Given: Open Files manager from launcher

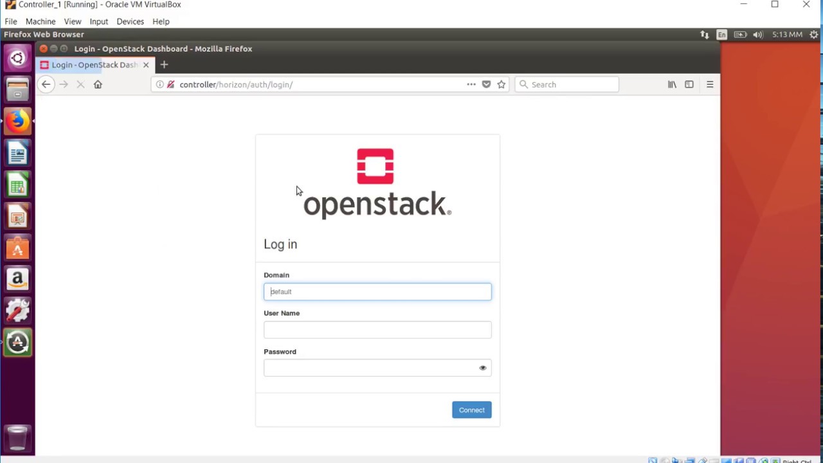Looking at the screenshot, I should click(17, 90).
